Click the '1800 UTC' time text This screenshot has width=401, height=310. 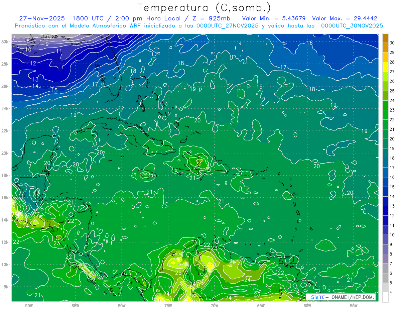pos(88,18)
